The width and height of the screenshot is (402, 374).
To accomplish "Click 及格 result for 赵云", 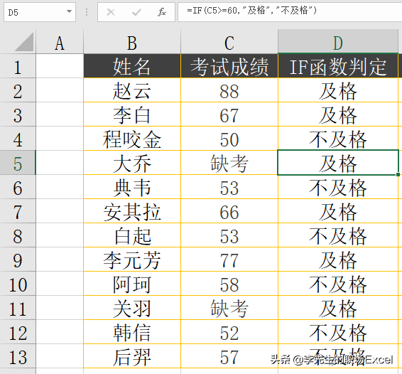I will tap(338, 90).
